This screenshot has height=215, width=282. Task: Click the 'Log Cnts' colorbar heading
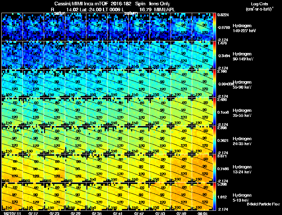pos(259,4)
